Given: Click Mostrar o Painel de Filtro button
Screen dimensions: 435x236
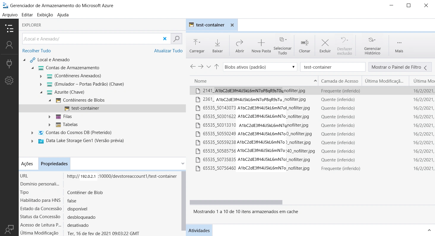Looking at the screenshot, I should click(400, 67).
